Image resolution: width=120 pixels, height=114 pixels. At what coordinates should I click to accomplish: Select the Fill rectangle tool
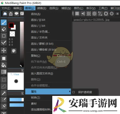(4, 58)
